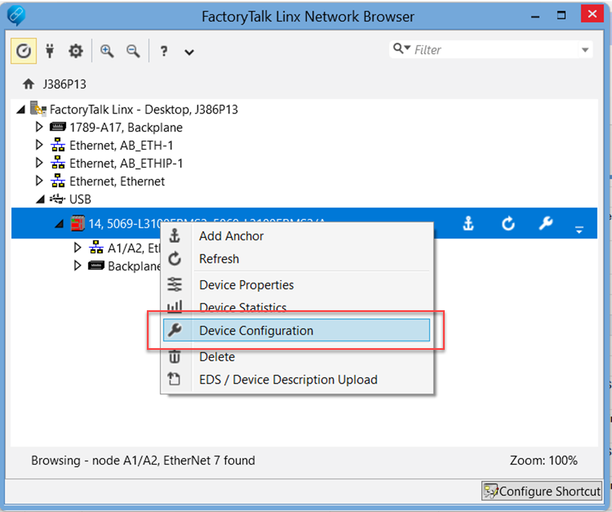612x512 pixels.
Task: Select Device Configuration from context menu
Action: tap(256, 331)
